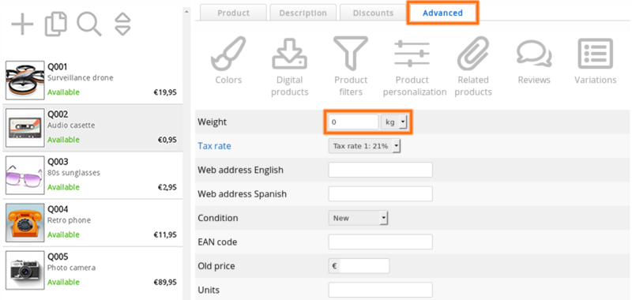Open the Condition dropdown showing New

click(358, 218)
